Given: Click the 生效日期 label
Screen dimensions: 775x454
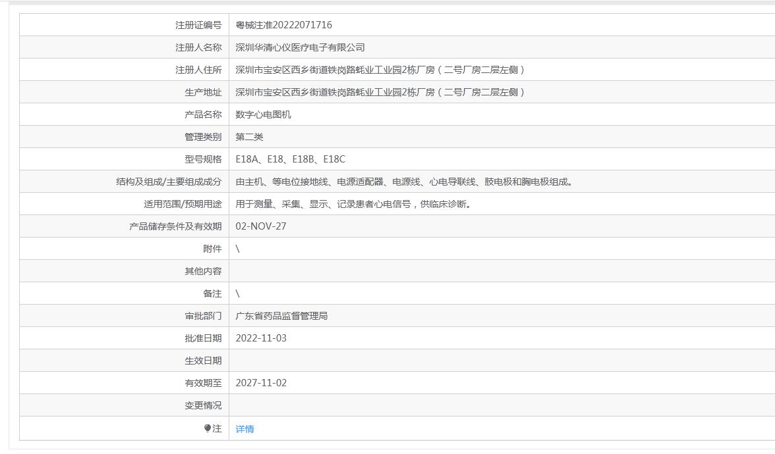Looking at the screenshot, I should point(203,361).
